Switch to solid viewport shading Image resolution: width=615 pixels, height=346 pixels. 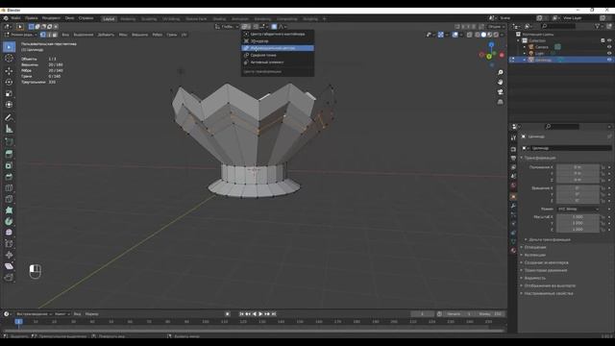[483, 35]
